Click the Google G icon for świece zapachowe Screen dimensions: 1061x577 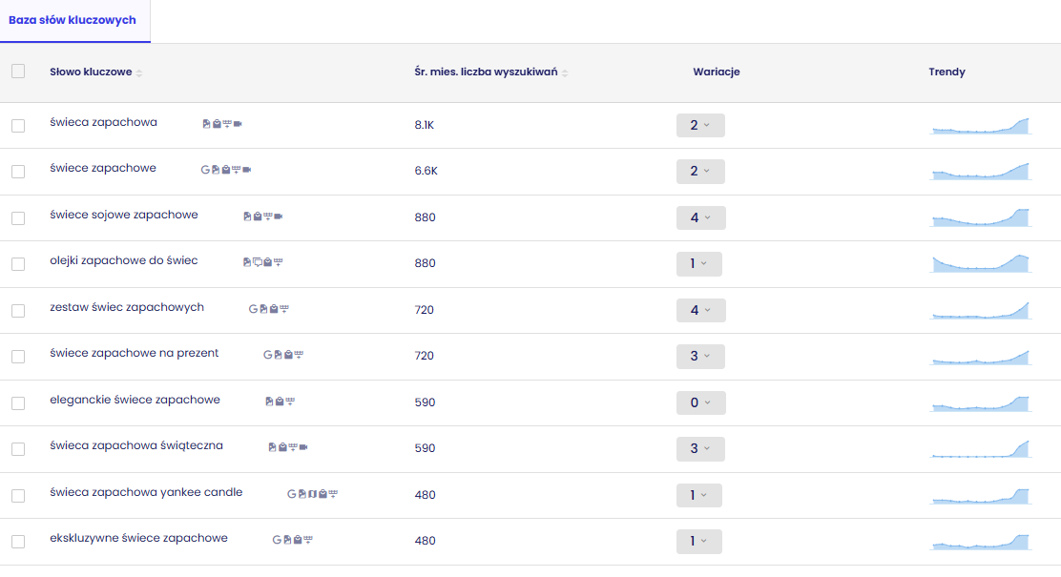205,170
